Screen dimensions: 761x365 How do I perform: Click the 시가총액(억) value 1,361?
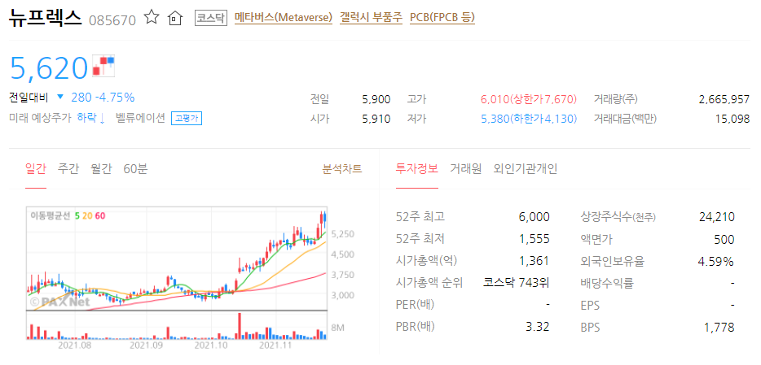click(534, 261)
